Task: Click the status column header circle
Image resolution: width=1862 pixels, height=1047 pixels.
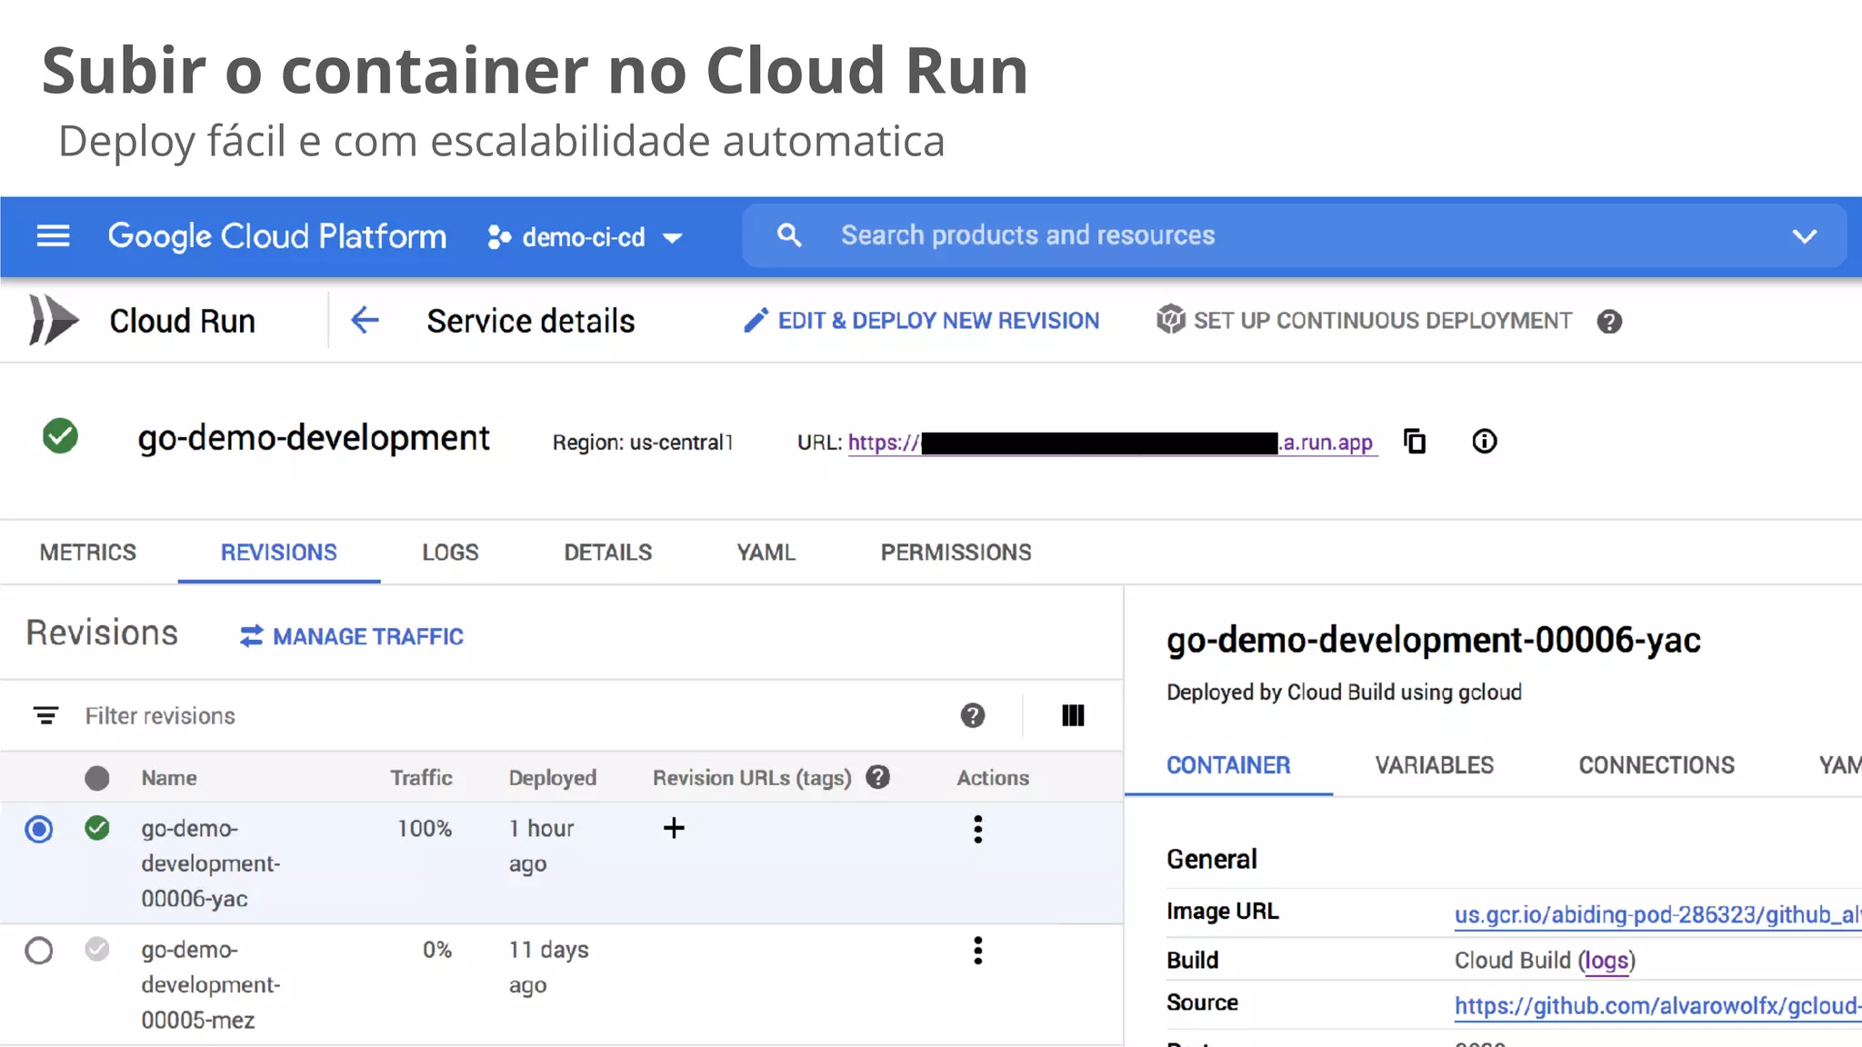Action: (97, 778)
